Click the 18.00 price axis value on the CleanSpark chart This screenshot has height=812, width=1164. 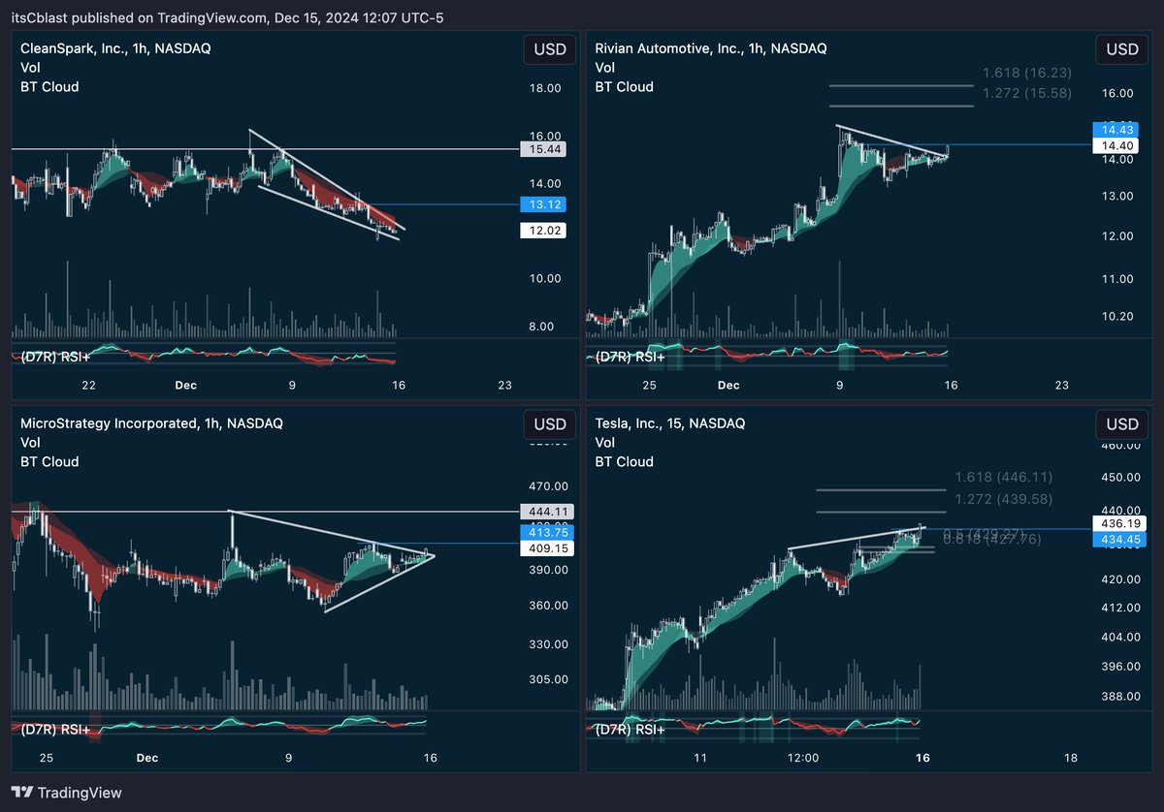543,88
